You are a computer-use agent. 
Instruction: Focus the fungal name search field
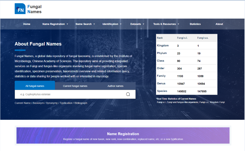(x=75, y=94)
